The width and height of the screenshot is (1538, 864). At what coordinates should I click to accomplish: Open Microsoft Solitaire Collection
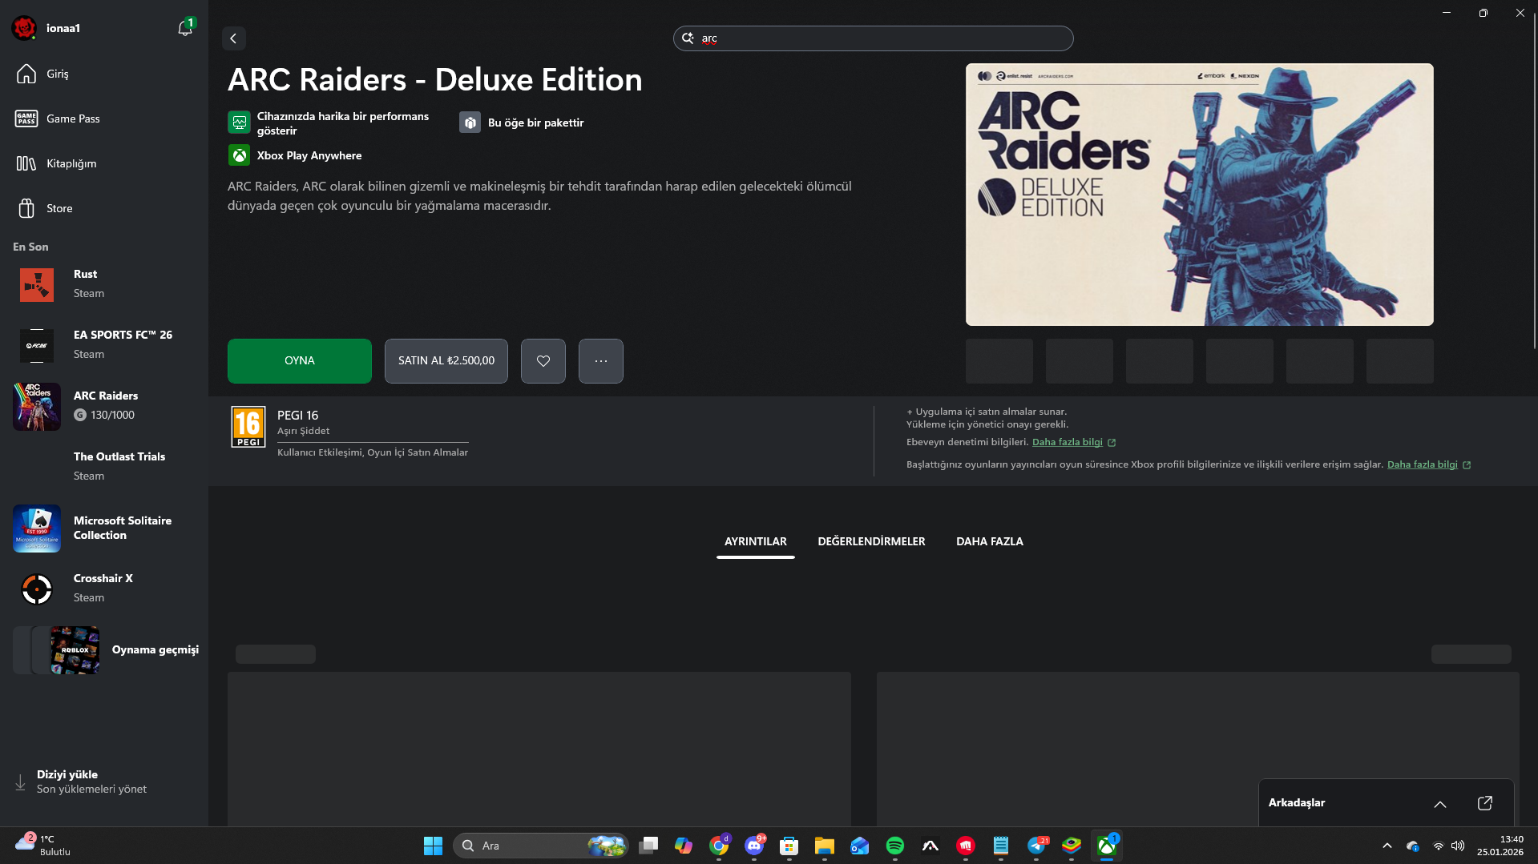104,528
